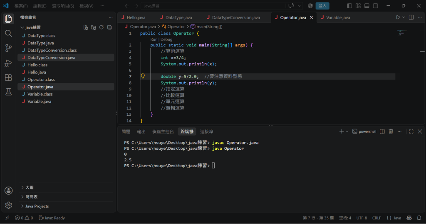Click the lightbulb code action on line 7
This screenshot has width=426, height=224.
pos(143,76)
